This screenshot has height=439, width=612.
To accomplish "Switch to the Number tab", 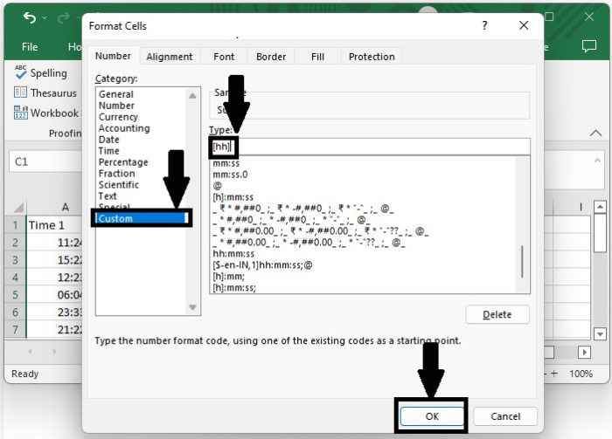I will coord(113,56).
